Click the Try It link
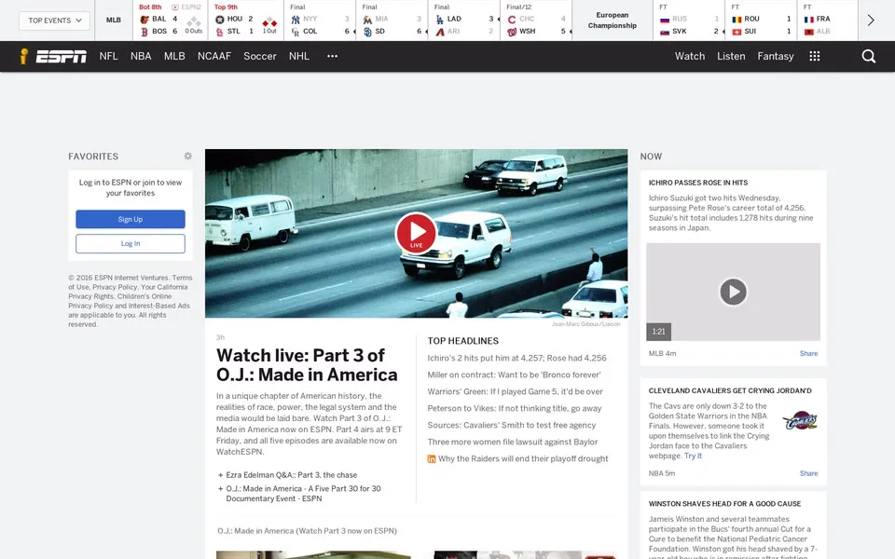Viewport: 895px width, 559px height. tap(693, 456)
